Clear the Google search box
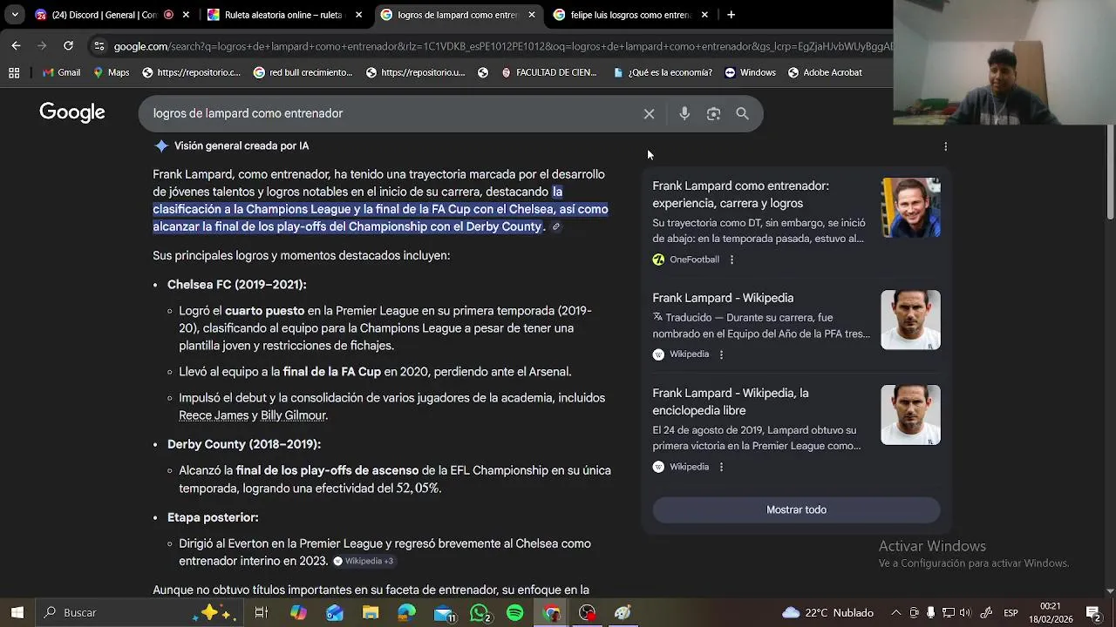Screen dimensions: 1116x627 [649, 114]
